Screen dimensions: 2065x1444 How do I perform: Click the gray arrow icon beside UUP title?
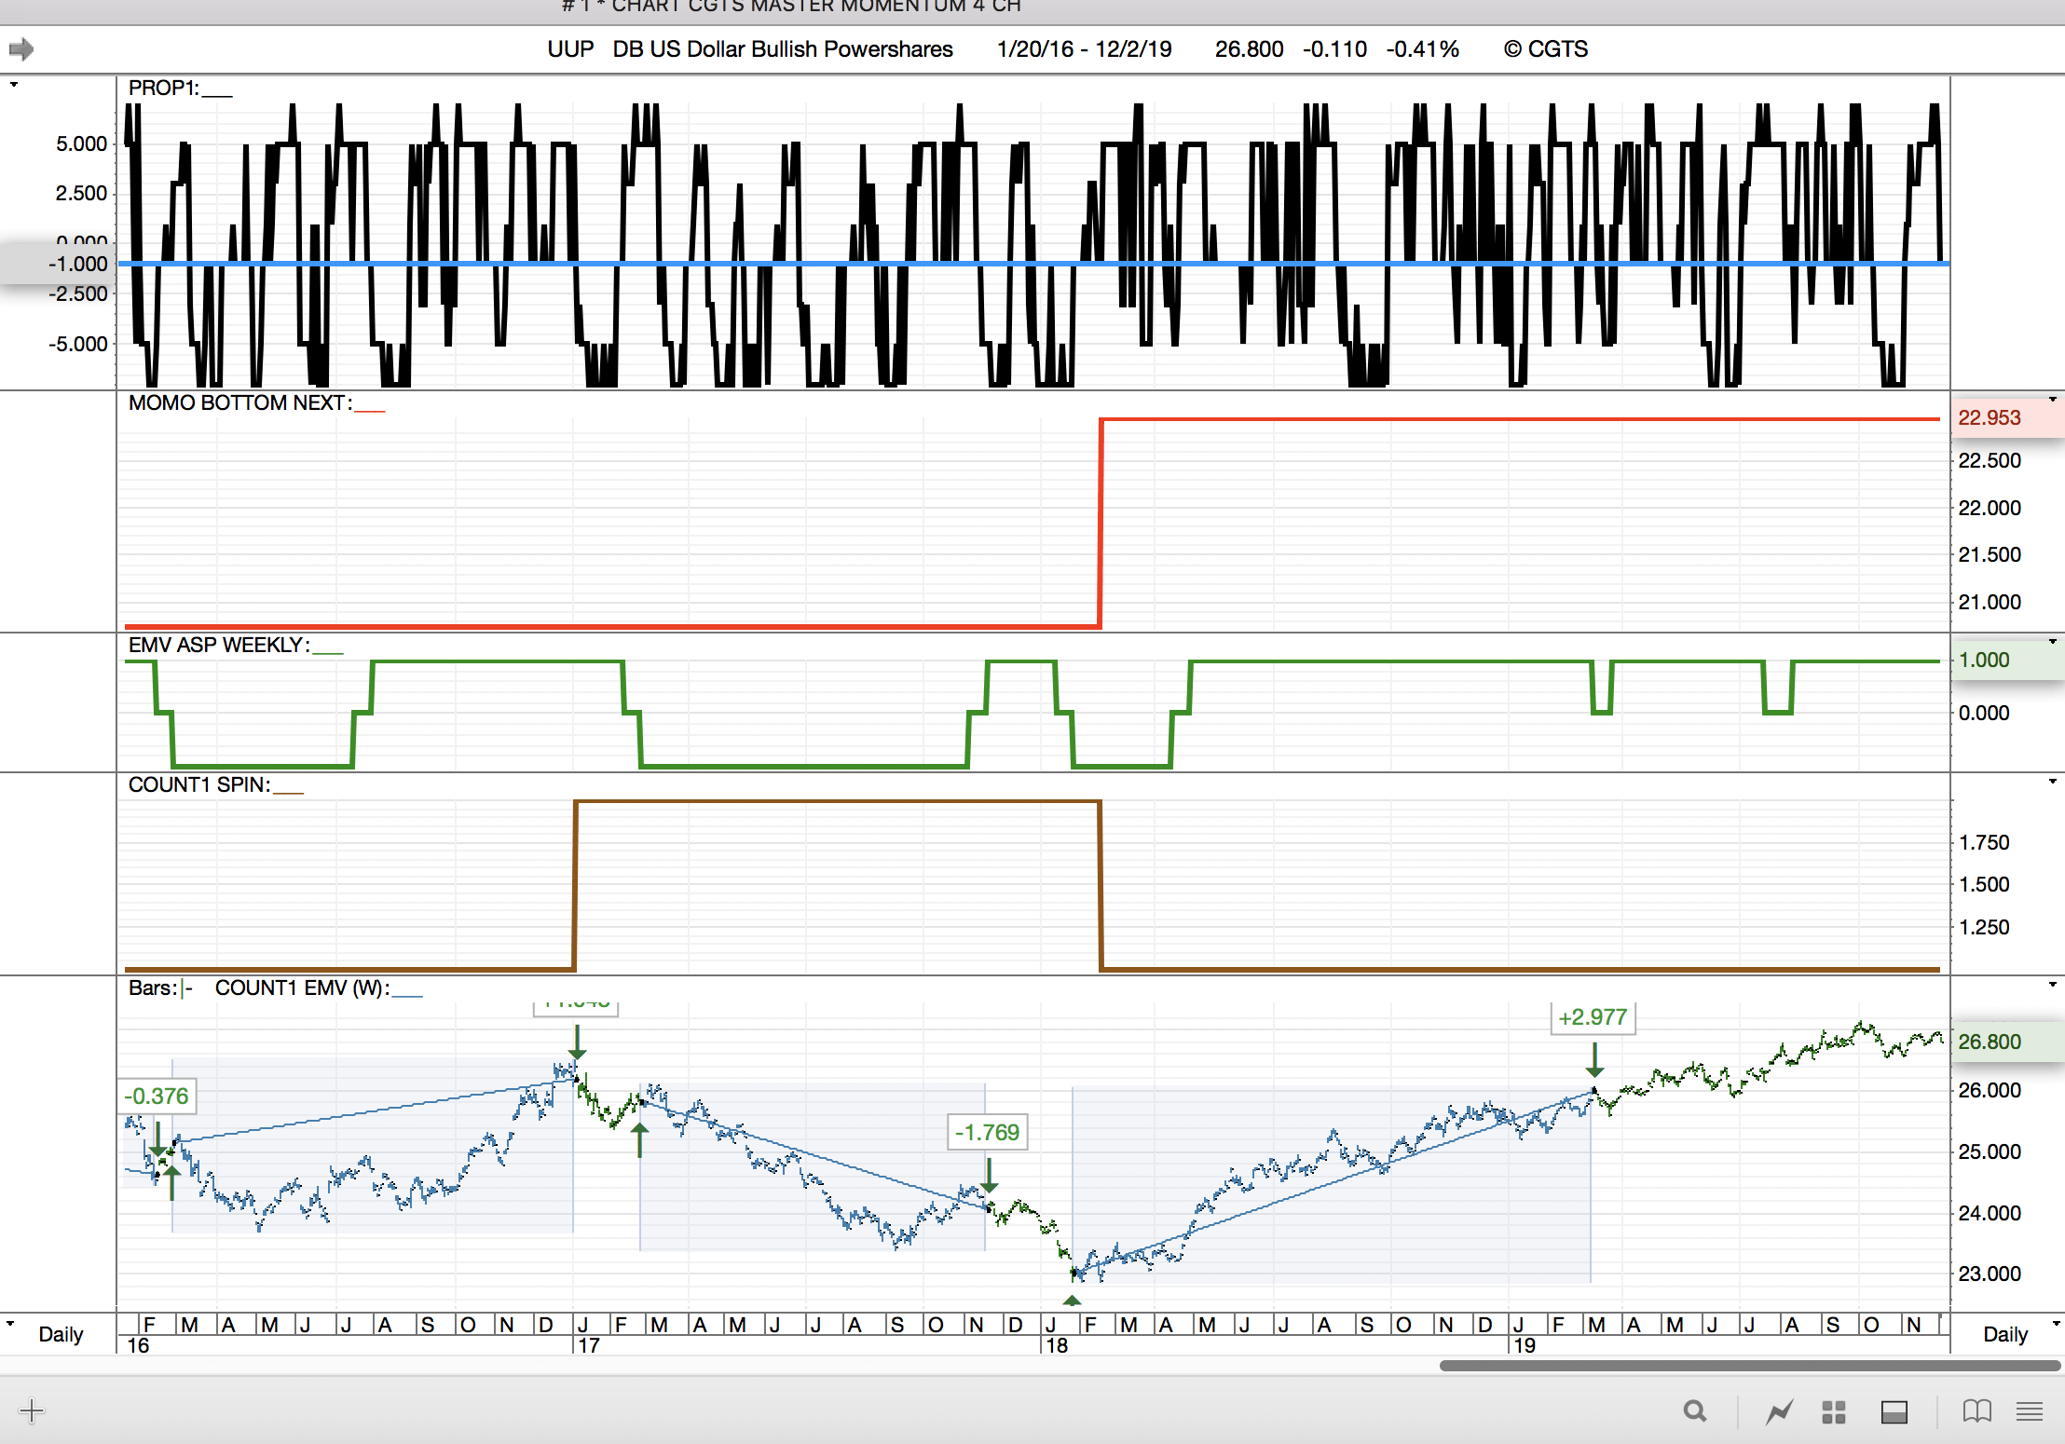pos(21,48)
